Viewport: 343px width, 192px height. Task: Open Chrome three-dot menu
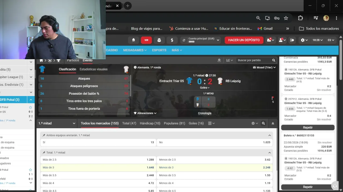pyautogui.click(x=336, y=18)
